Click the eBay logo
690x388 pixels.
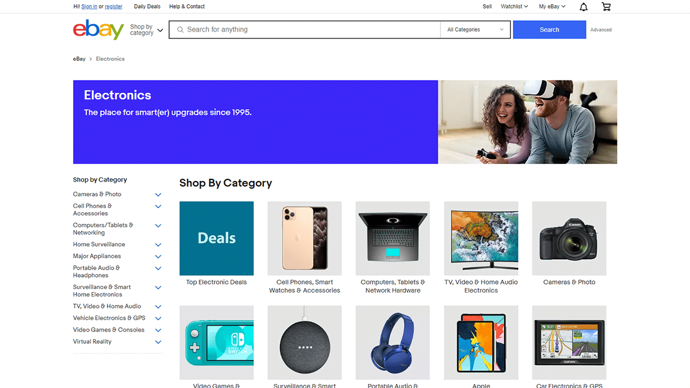tap(98, 29)
